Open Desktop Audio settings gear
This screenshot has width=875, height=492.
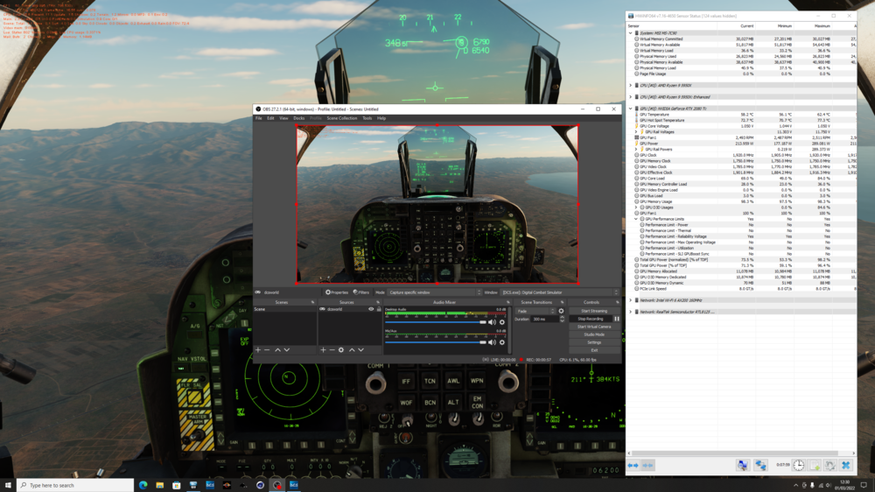[x=501, y=322]
